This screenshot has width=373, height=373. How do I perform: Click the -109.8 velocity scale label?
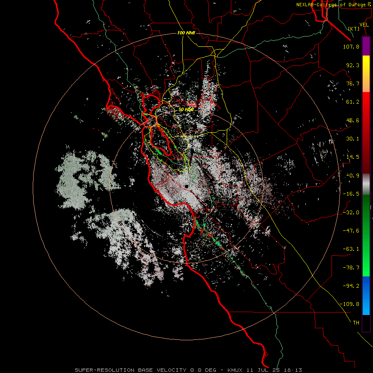[x=349, y=304]
